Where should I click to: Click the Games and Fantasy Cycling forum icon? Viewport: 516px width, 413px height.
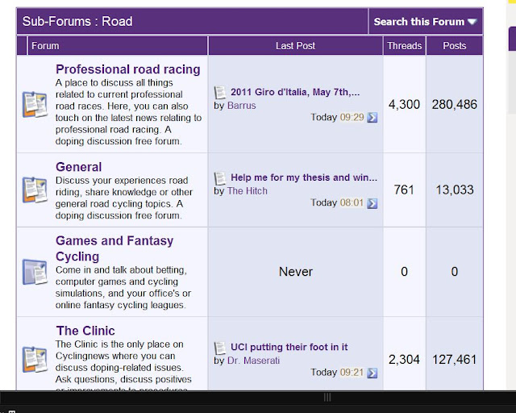35,272
